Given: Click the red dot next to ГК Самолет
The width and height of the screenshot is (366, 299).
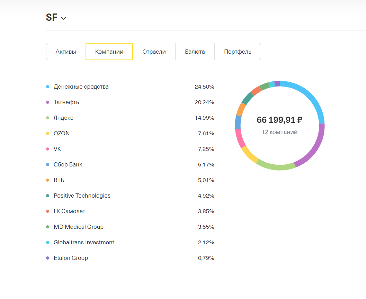Looking at the screenshot, I should (x=48, y=211).
